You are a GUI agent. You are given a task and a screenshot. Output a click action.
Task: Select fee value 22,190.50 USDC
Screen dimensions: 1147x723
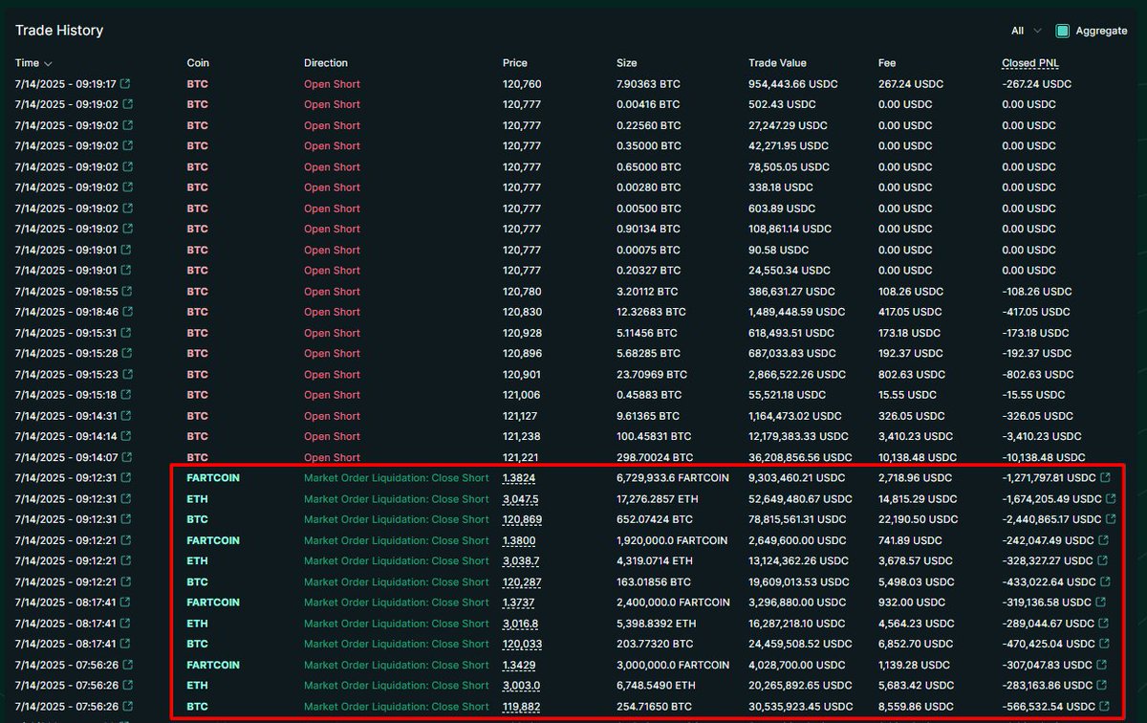pos(918,519)
